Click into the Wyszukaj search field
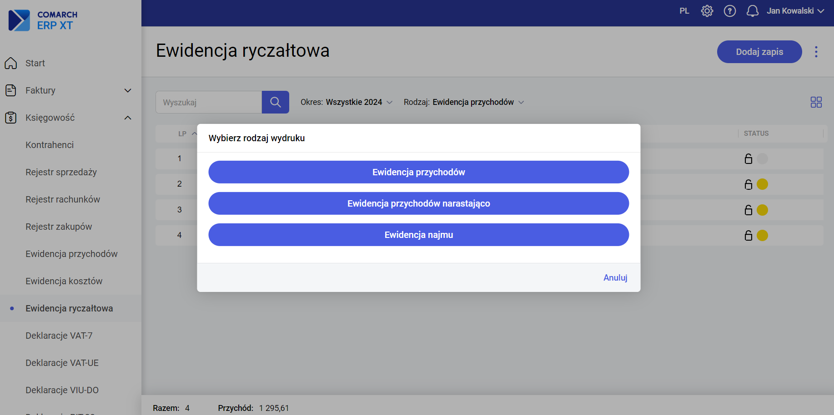The image size is (834, 415). [208, 102]
